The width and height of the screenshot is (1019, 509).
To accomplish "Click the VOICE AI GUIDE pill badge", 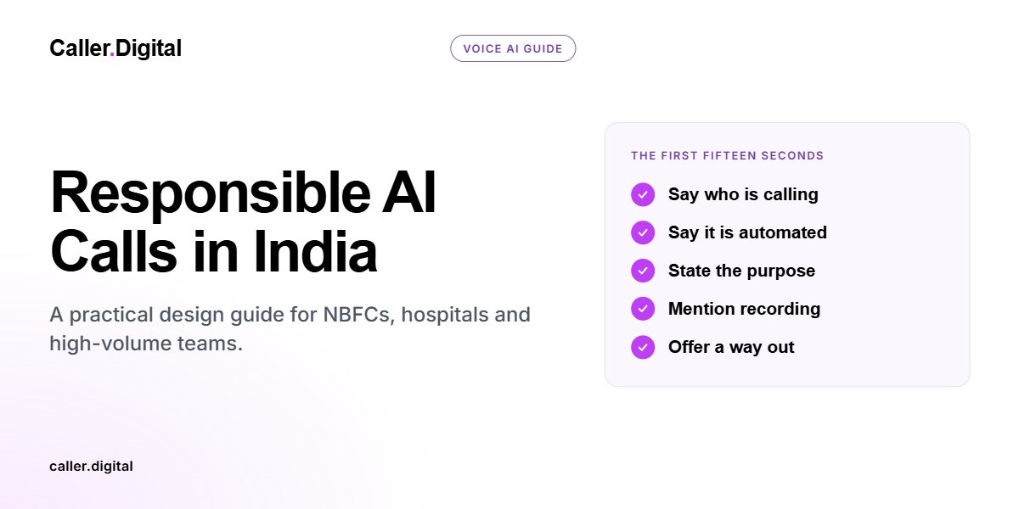I will tap(513, 48).
